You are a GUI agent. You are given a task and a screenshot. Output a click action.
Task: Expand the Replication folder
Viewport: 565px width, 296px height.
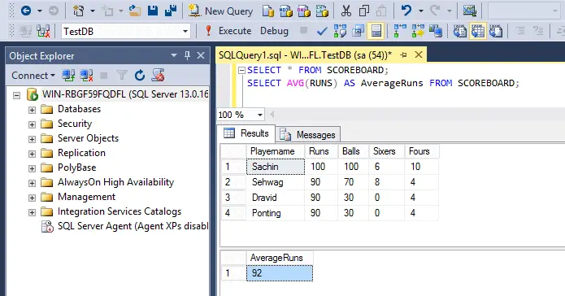[32, 154]
